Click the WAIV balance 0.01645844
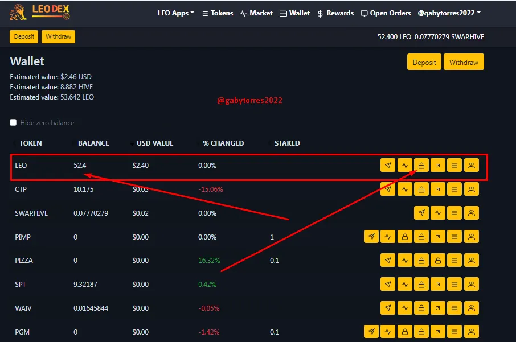This screenshot has width=516, height=342. click(x=91, y=308)
